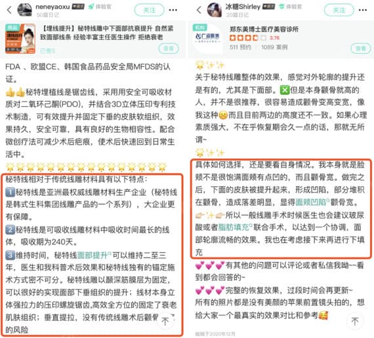
Task: Open more options on neneyaoxu's post
Action: point(173,10)
